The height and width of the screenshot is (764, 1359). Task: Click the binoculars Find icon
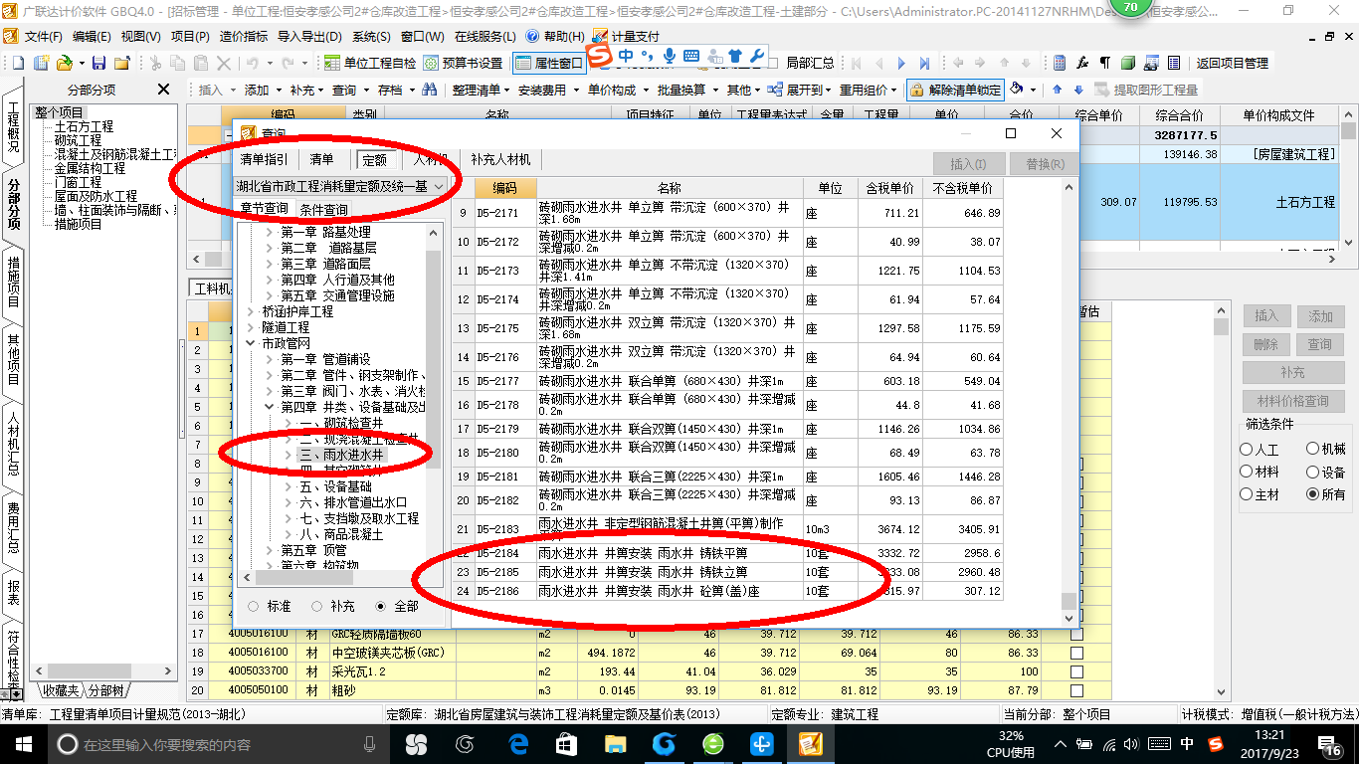click(x=430, y=90)
